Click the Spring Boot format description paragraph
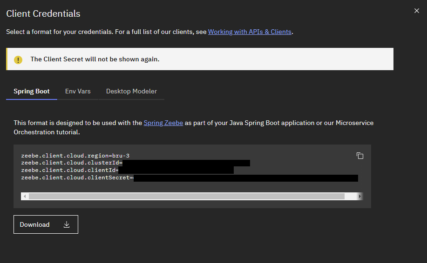The width and height of the screenshot is (427, 263). [193, 127]
